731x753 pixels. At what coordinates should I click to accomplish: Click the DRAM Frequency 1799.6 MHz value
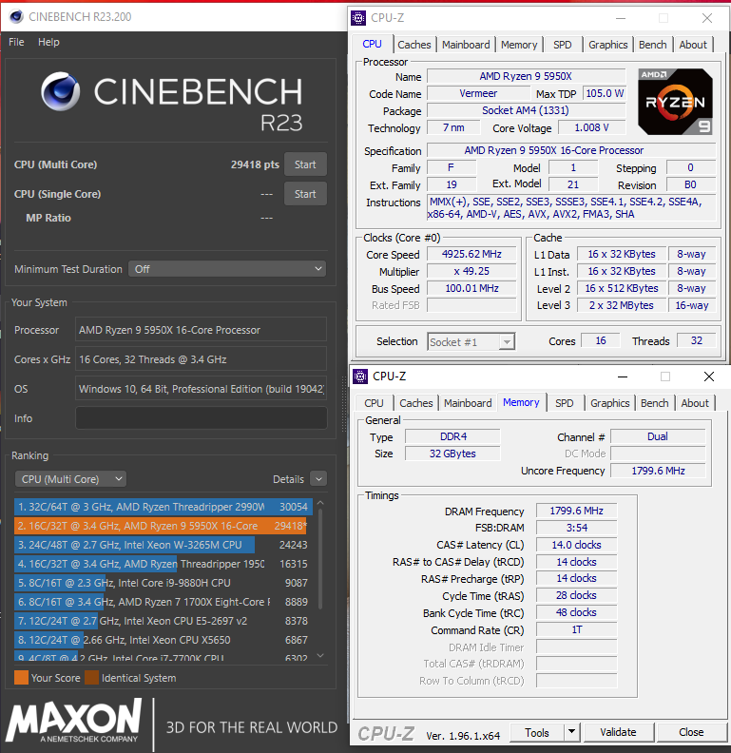576,511
